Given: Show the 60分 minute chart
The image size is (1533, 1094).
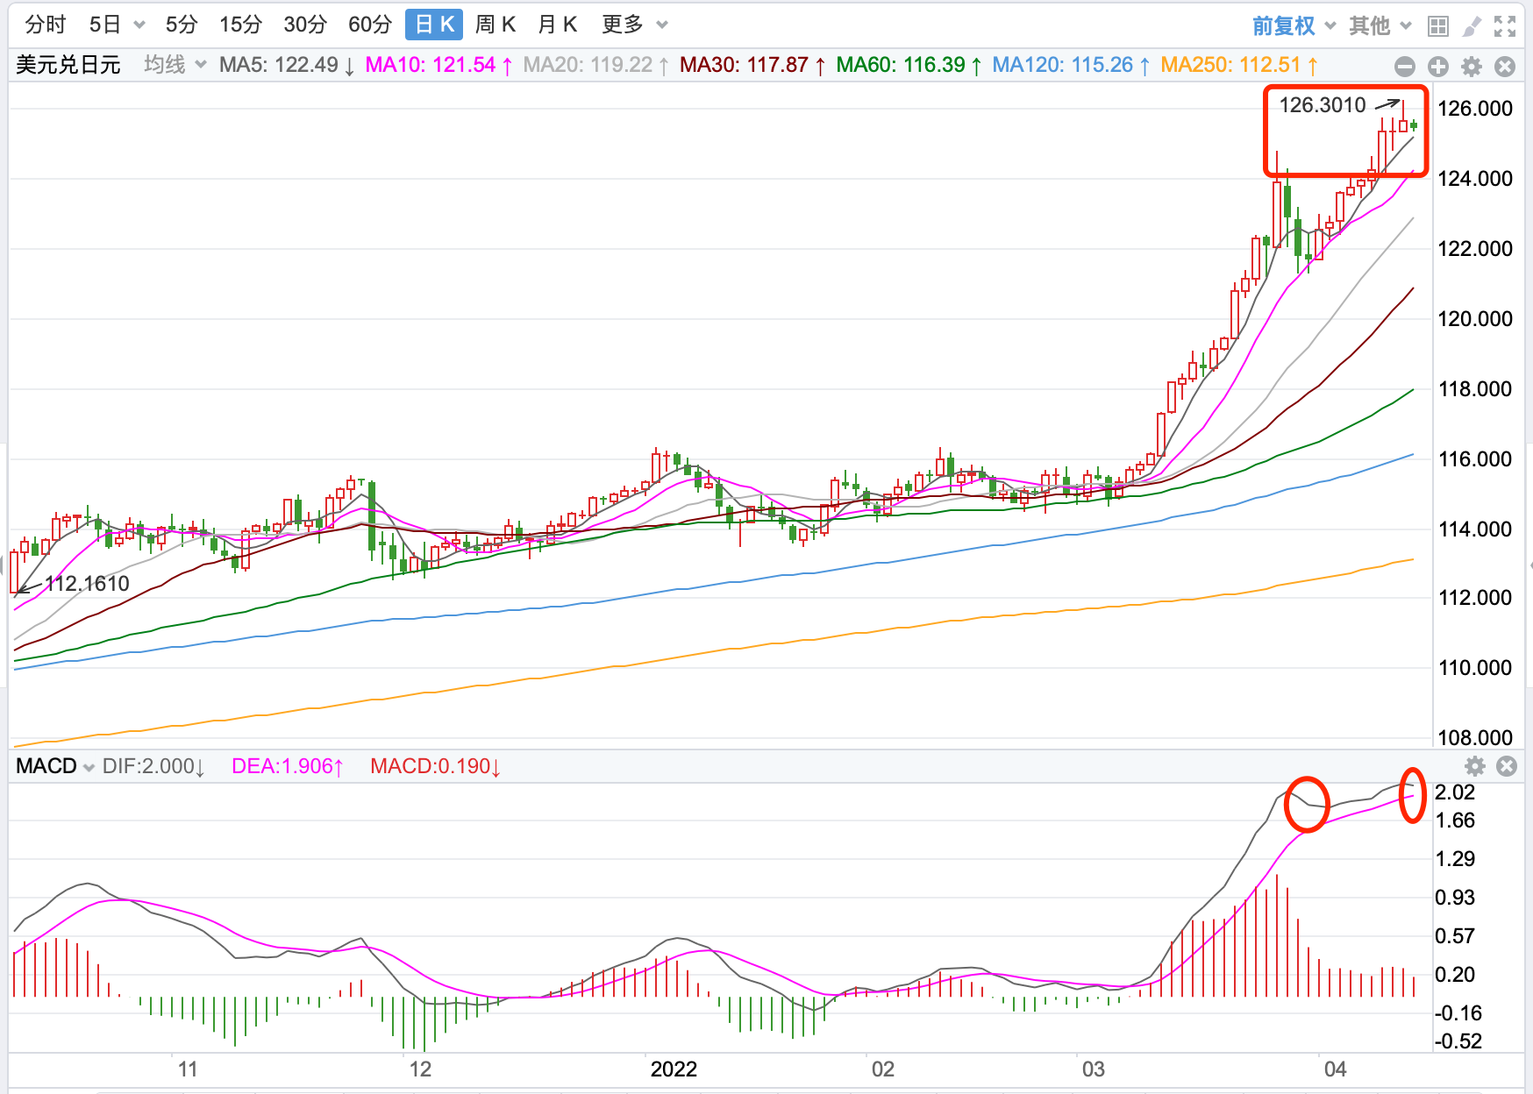Looking at the screenshot, I should [369, 25].
